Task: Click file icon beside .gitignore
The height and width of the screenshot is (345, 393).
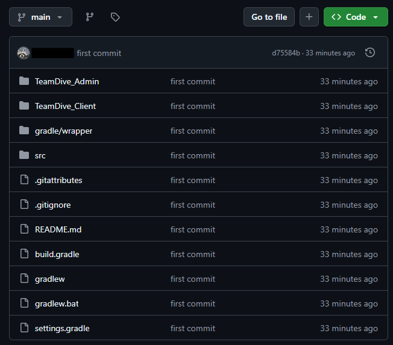Action: [24, 204]
